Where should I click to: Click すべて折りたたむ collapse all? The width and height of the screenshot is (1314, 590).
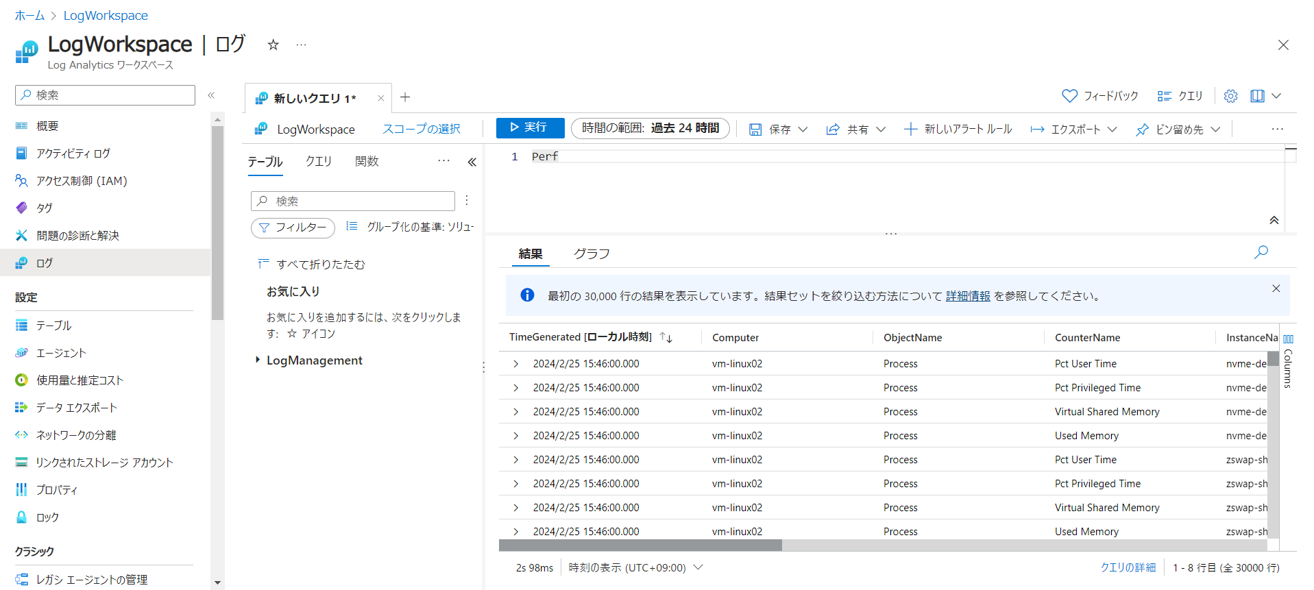pos(311,265)
